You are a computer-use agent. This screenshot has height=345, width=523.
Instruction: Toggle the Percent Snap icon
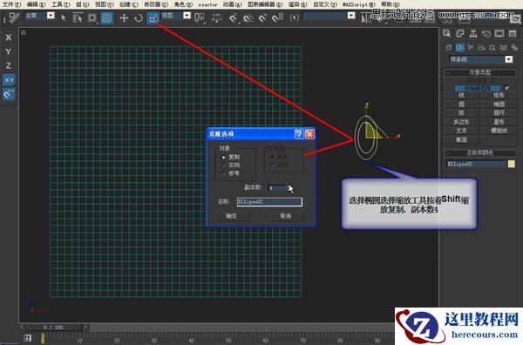pos(262,18)
